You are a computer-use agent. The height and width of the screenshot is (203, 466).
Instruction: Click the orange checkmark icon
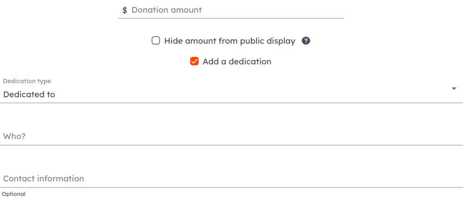(194, 62)
